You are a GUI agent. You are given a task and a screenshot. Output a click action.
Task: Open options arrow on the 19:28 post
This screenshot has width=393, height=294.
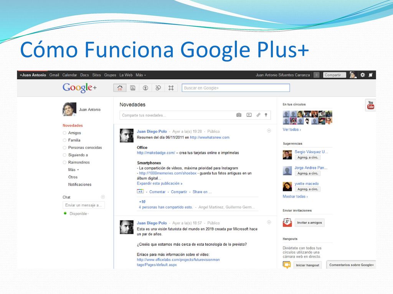pyautogui.click(x=269, y=131)
